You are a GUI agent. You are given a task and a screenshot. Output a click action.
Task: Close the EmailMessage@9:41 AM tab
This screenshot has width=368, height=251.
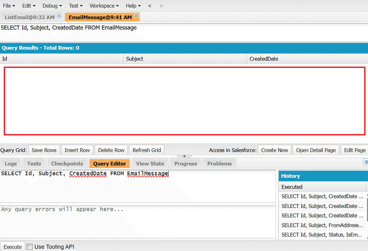[136, 16]
